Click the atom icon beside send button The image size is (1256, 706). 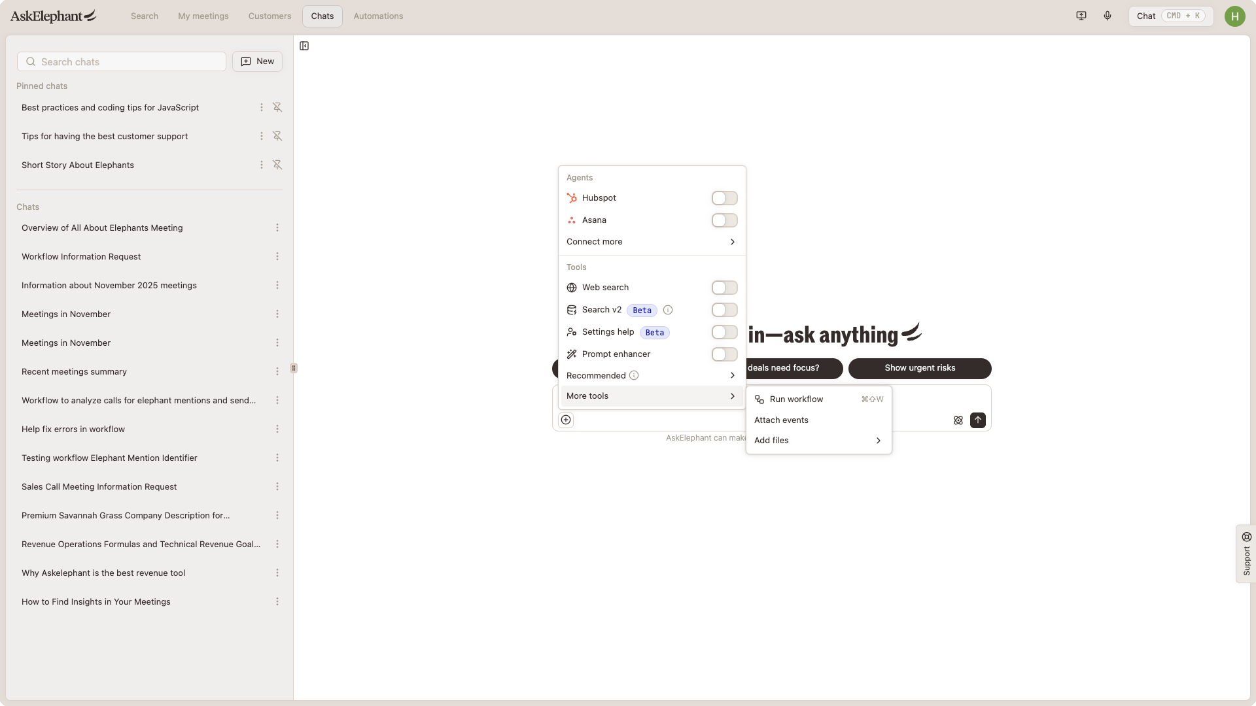[x=958, y=420]
